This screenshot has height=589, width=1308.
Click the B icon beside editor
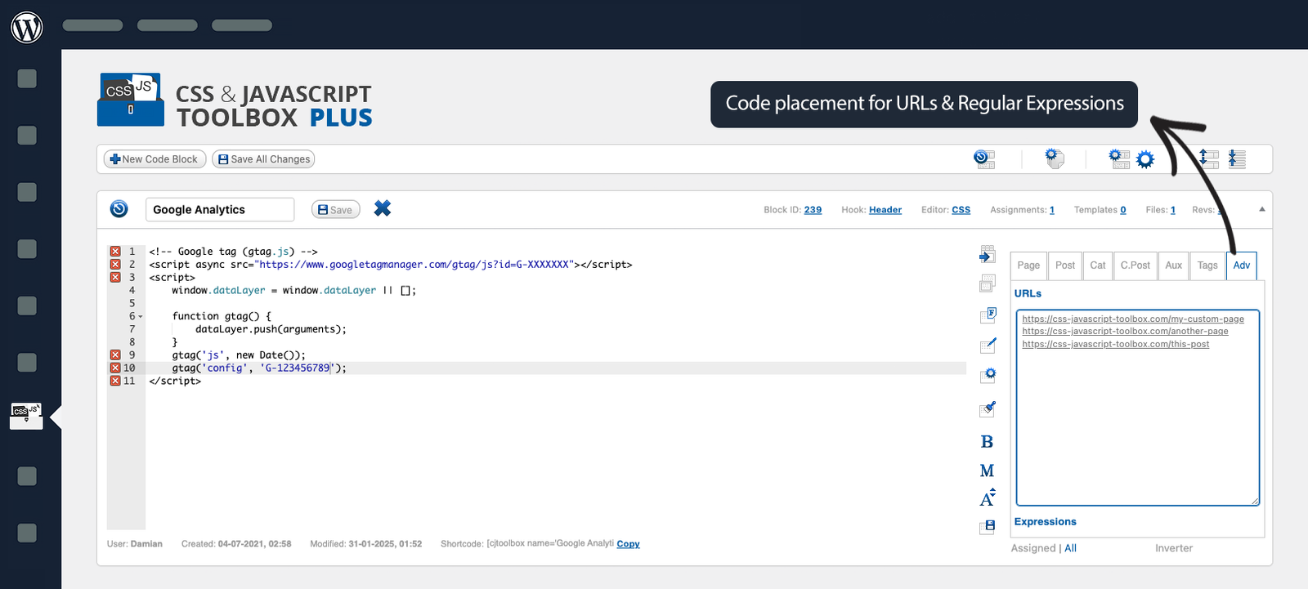[987, 441]
